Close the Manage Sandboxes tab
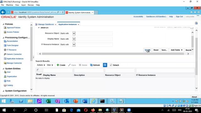 56,24
